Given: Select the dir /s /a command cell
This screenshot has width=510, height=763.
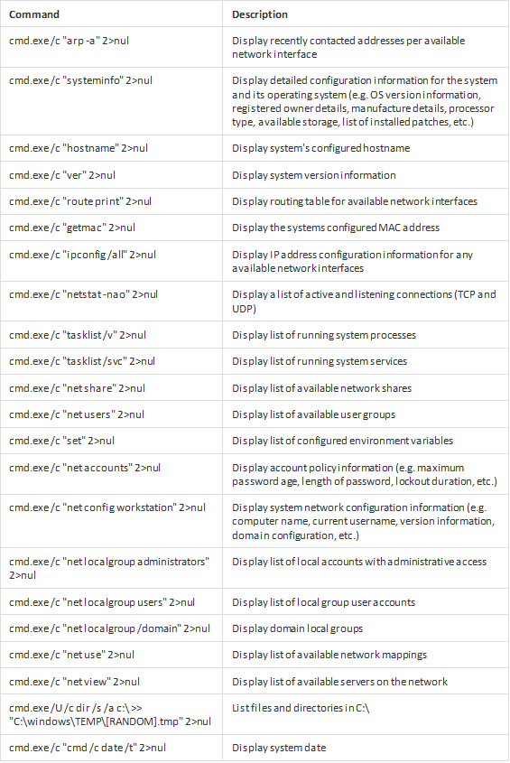Looking at the screenshot, I should [110, 714].
